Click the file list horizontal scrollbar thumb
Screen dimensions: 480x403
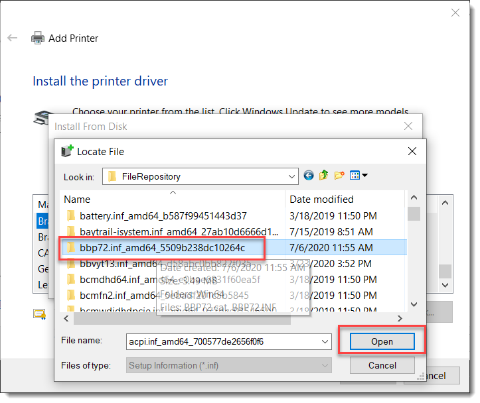coord(182,319)
